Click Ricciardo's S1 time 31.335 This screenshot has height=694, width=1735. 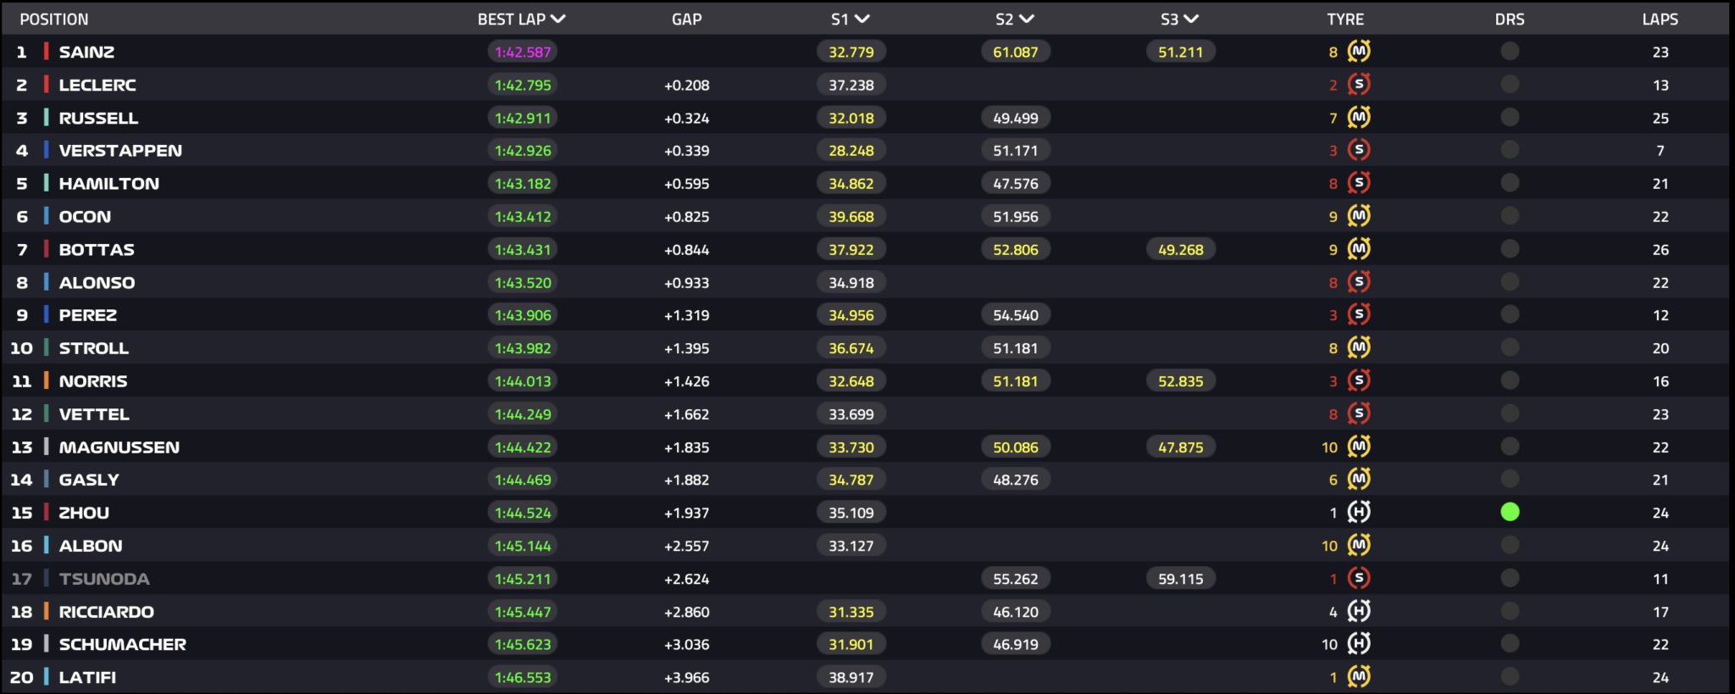[x=851, y=611]
